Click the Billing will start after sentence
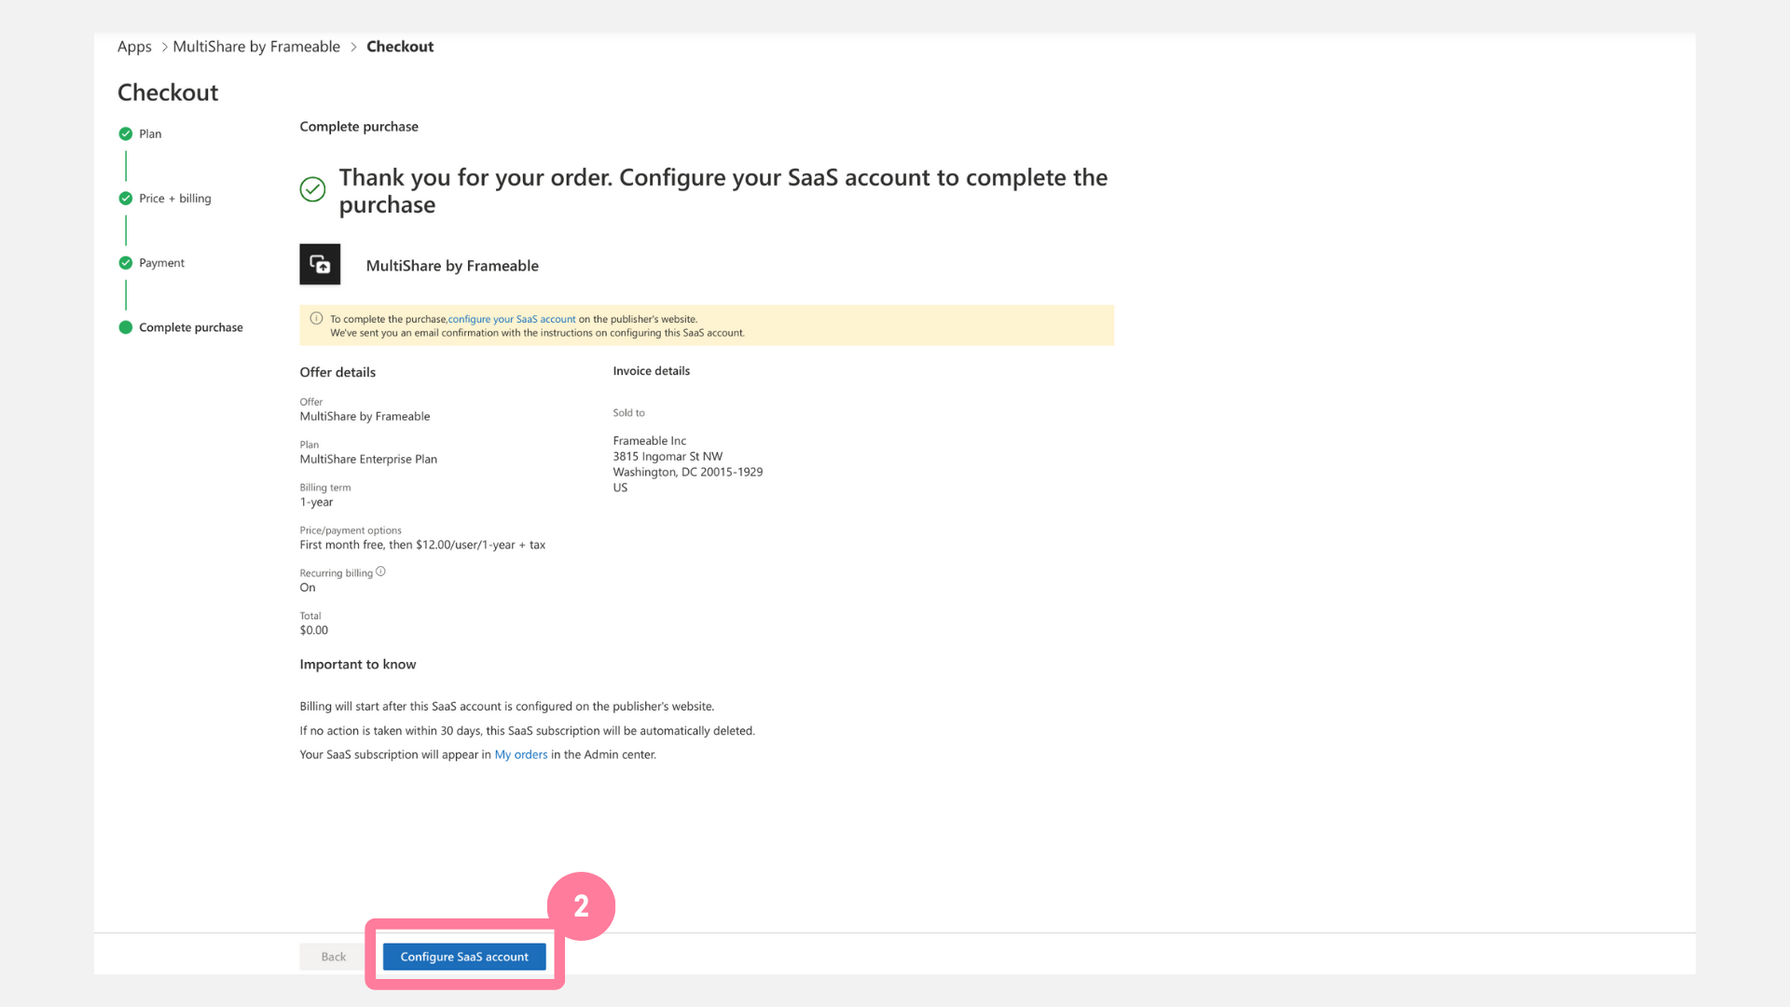 click(507, 707)
